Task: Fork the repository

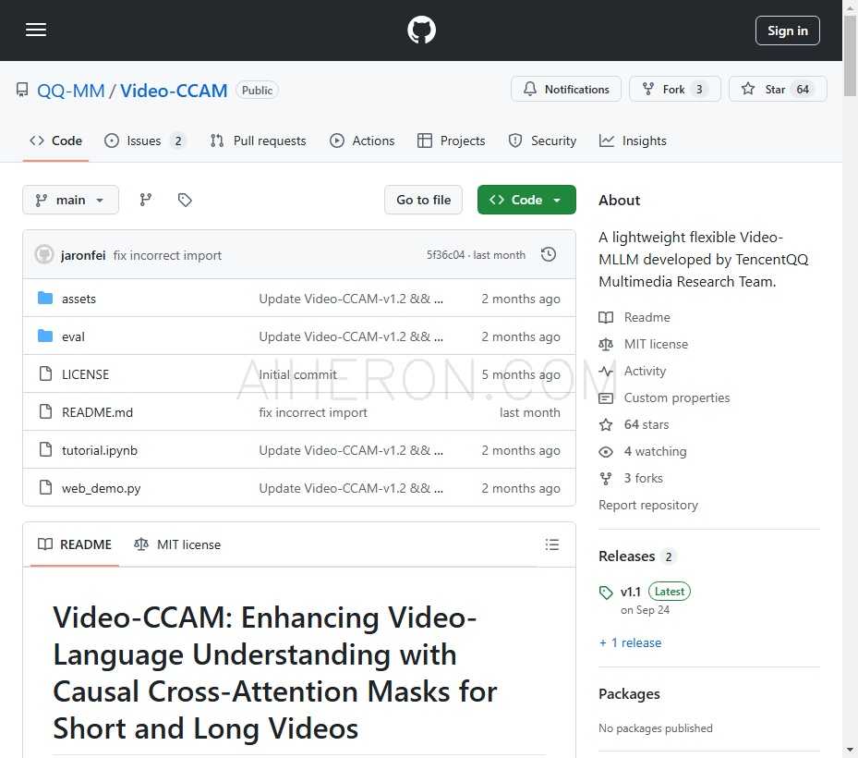Action: click(675, 90)
